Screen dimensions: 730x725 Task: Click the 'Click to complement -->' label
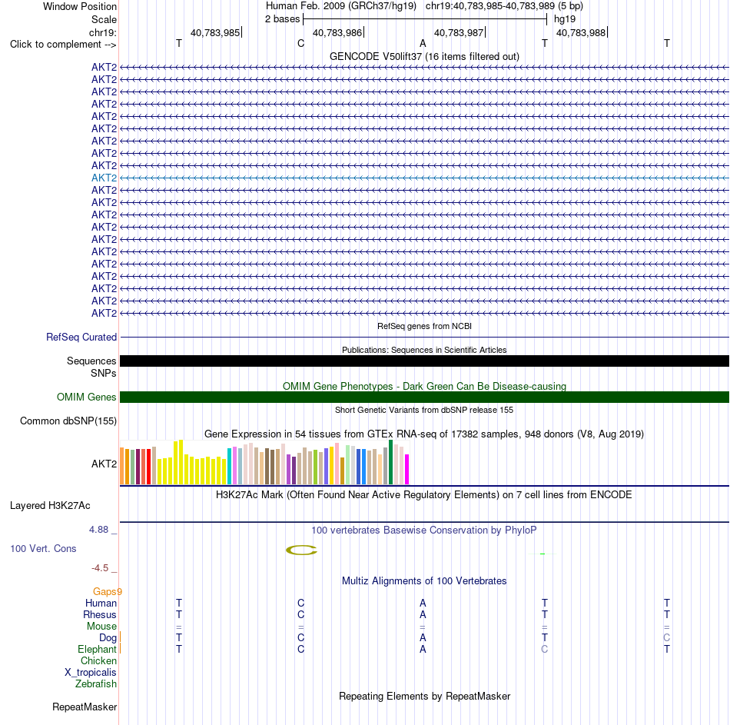tap(63, 45)
